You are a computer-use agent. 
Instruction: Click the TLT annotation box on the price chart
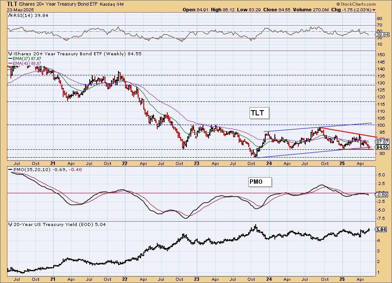(260, 113)
